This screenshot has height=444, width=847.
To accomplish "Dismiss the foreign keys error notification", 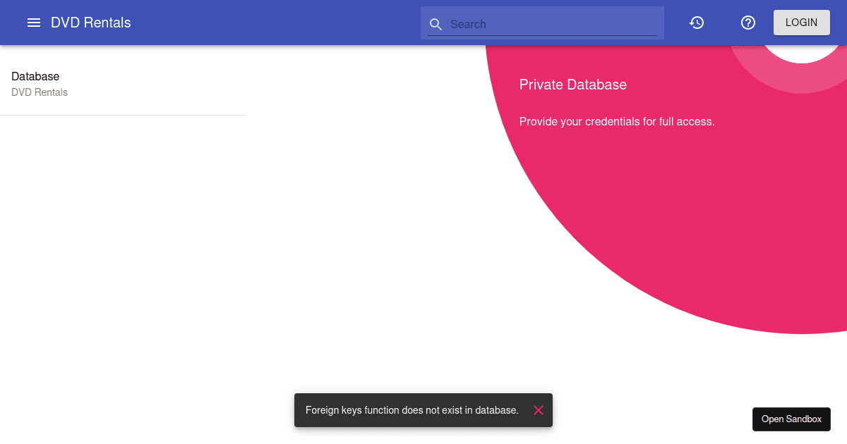I will click(539, 410).
